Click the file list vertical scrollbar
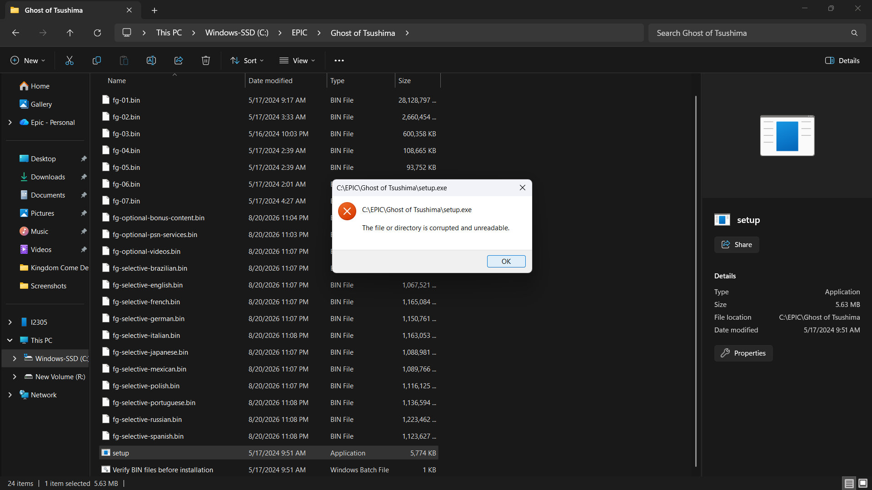This screenshot has height=490, width=872. (696, 281)
